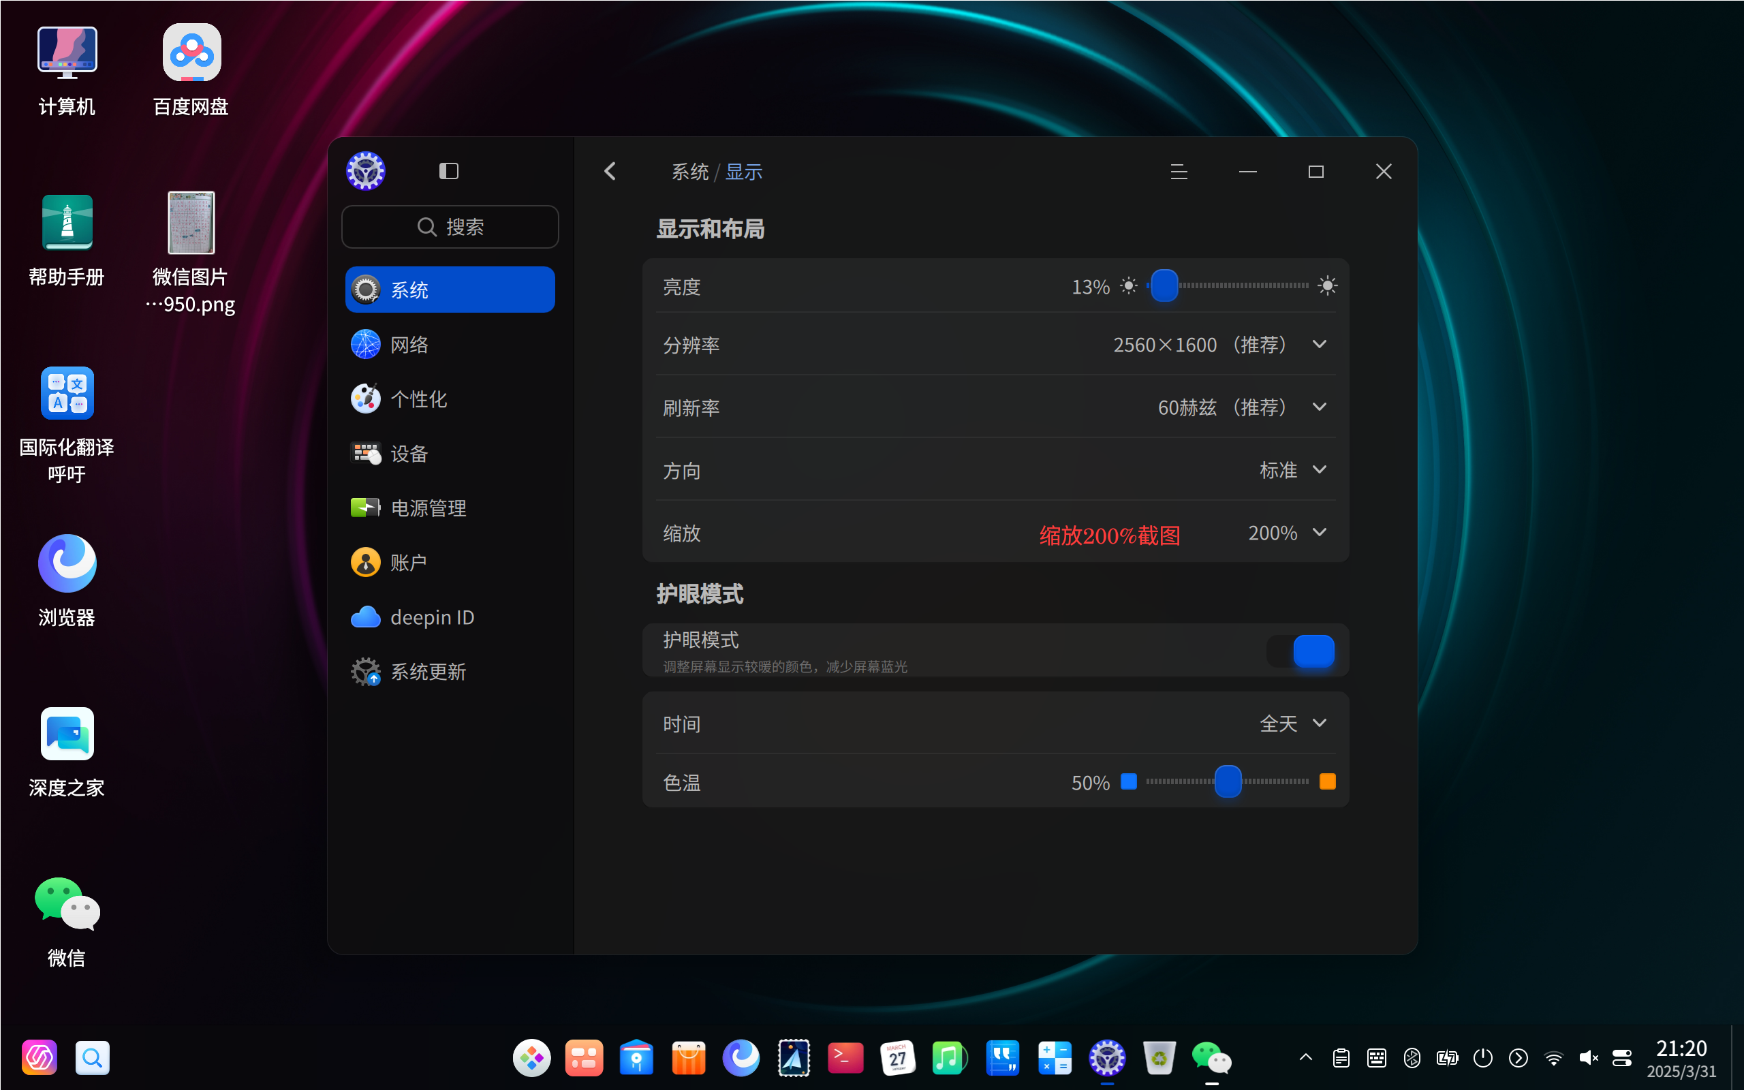
Task: Select 系统更新 in the sidebar
Action: point(450,672)
